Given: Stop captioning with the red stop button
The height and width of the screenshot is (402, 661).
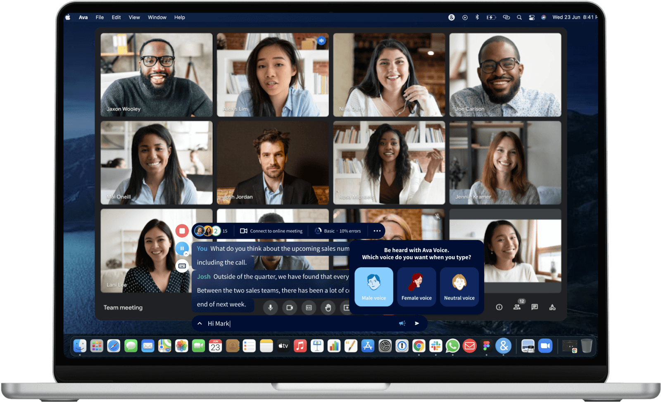Looking at the screenshot, I should pos(182,231).
